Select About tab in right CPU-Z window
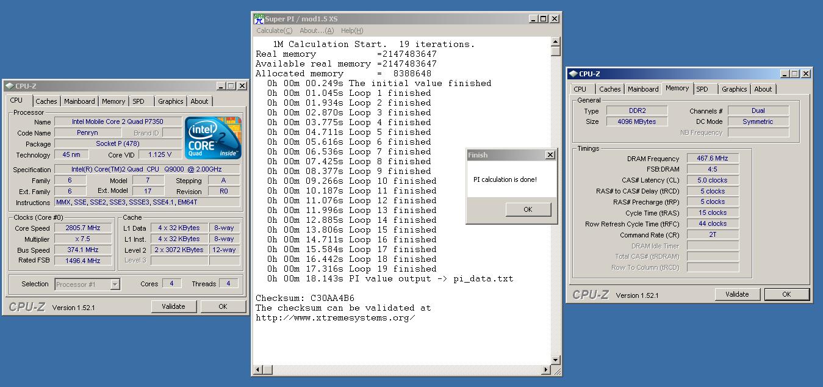Viewport: 823px width, 387px height. [763, 89]
